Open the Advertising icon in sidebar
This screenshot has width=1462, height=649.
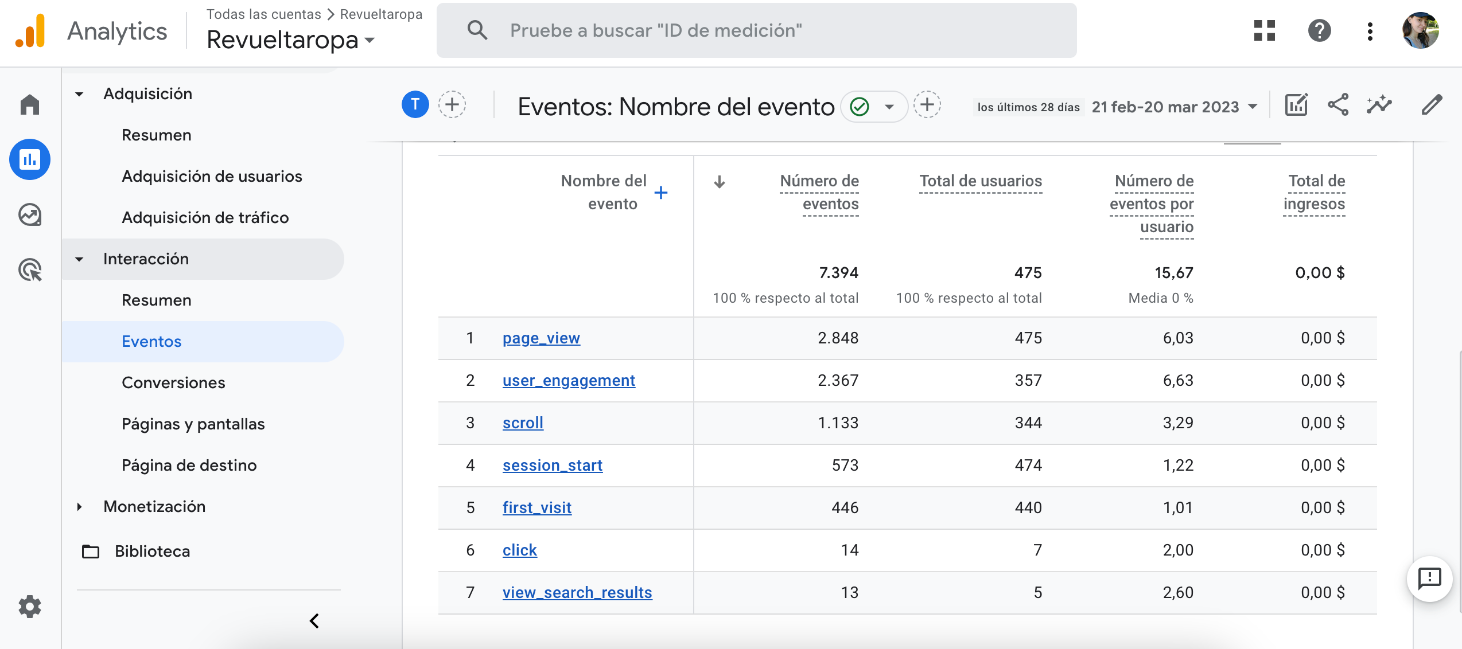[x=30, y=270]
